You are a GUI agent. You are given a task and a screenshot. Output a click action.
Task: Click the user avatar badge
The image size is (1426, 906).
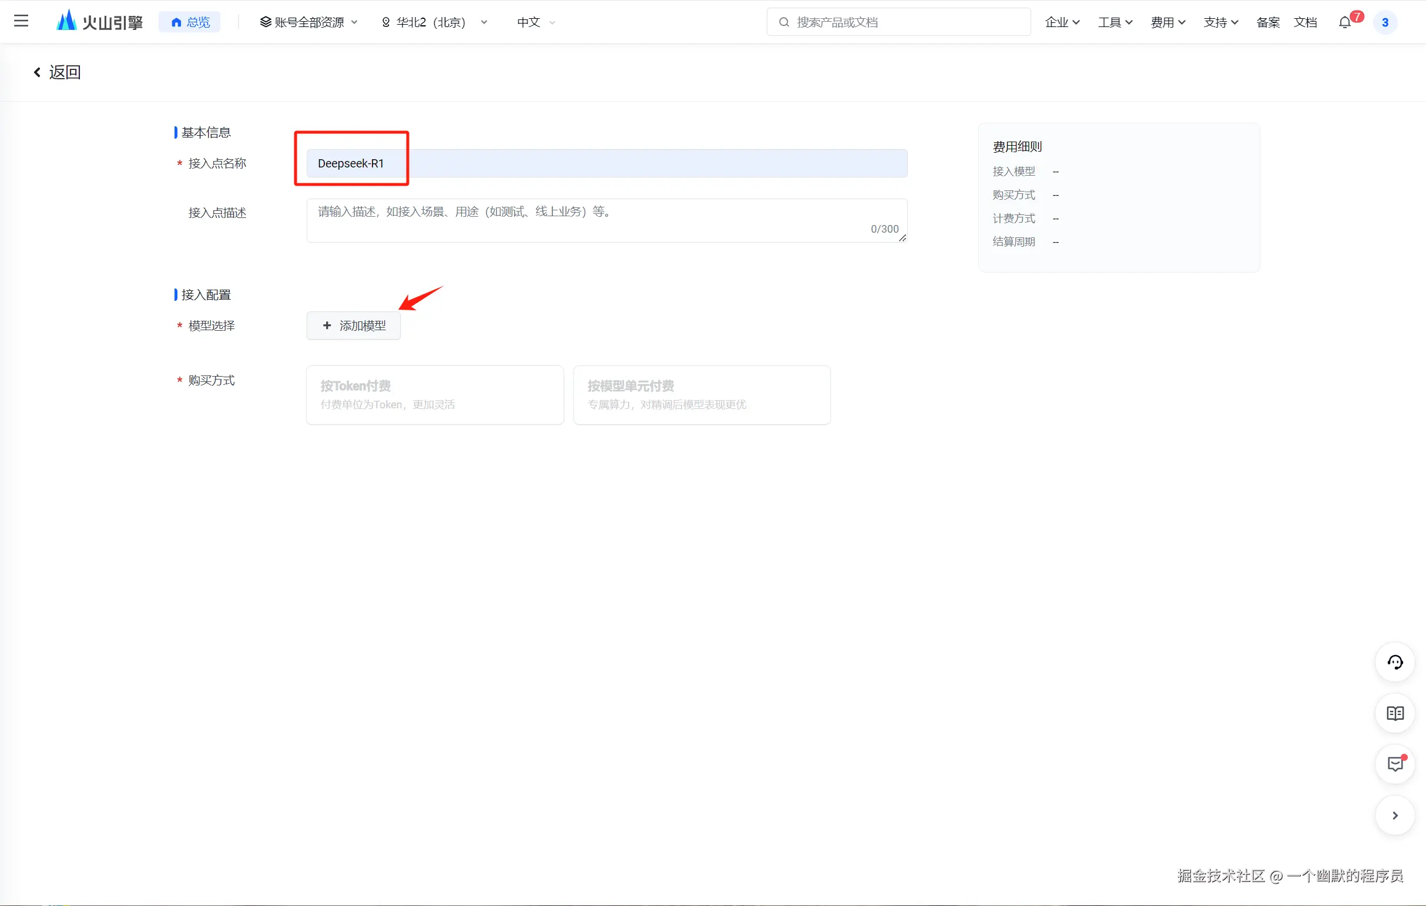tap(1385, 22)
